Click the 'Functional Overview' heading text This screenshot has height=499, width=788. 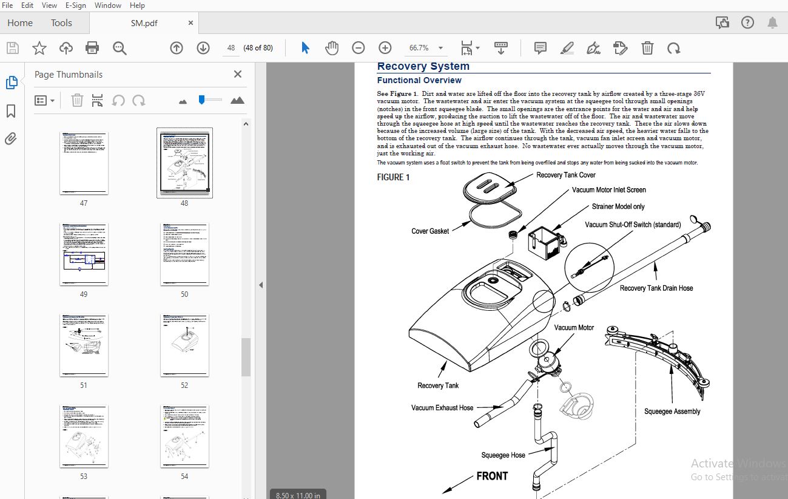click(x=419, y=80)
